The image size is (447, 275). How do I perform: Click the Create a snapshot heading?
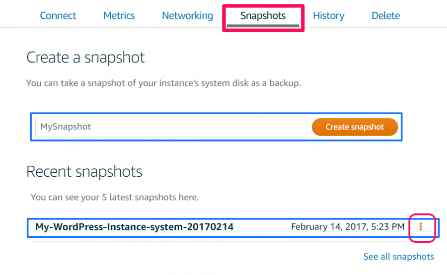[85, 57]
